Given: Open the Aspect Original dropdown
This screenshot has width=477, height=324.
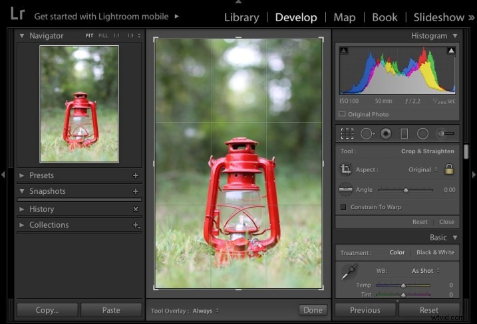Looking at the screenshot, I should tap(423, 170).
